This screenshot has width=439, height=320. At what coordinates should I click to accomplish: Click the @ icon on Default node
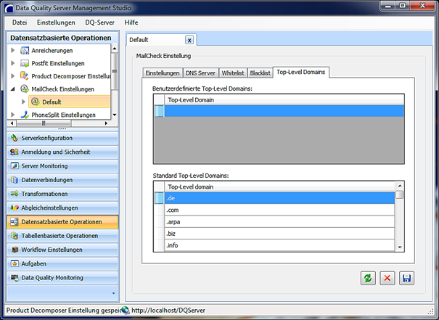tap(36, 102)
